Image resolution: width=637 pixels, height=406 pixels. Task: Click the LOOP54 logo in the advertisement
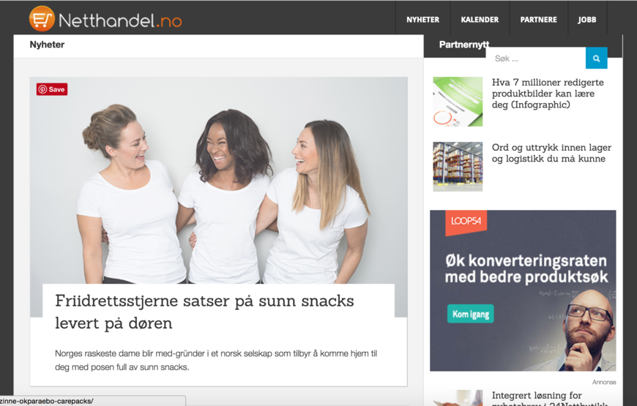(x=466, y=222)
